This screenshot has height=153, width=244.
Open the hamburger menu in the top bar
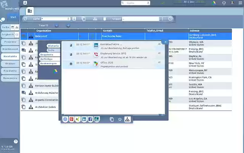(240, 3)
